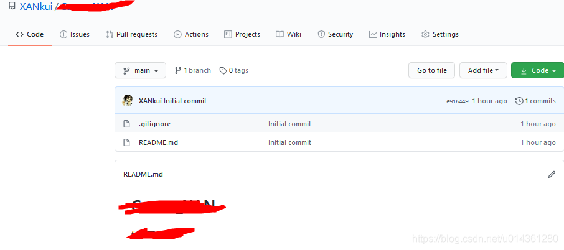Expand the Add file dropdown
The image size is (564, 250).
(483, 70)
